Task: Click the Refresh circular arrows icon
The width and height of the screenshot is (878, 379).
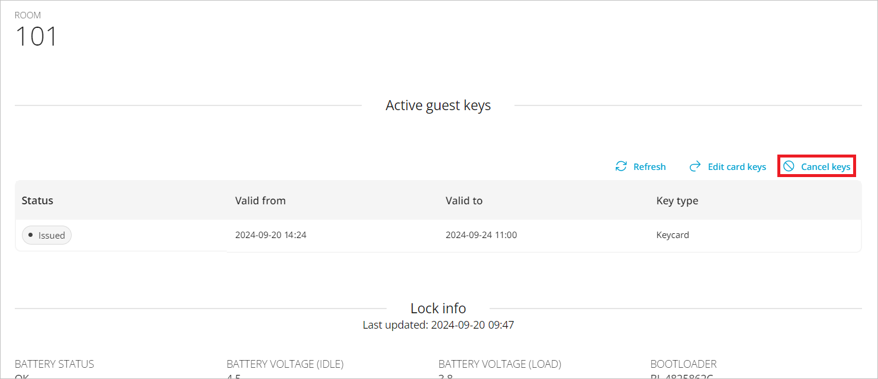Action: pyautogui.click(x=621, y=166)
